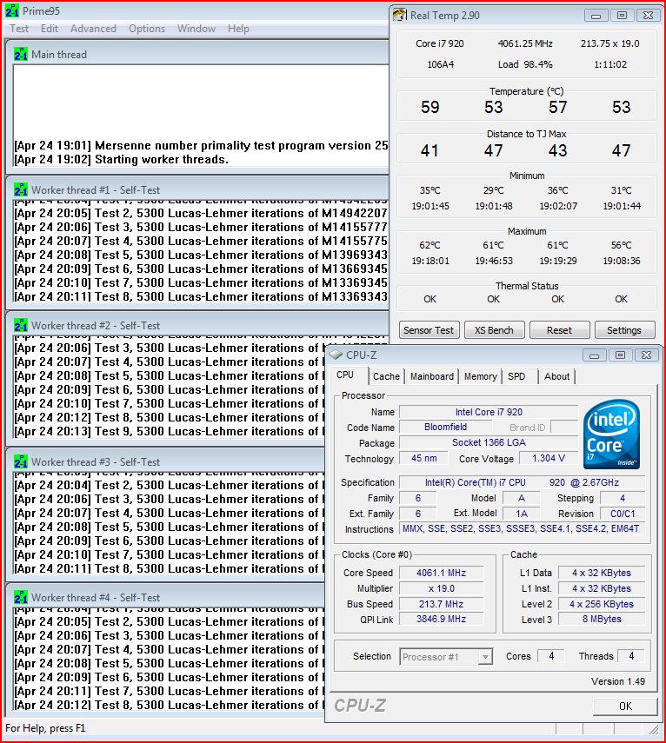Click the Threads count field

pyautogui.click(x=631, y=656)
